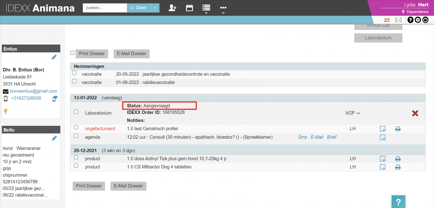Open messages via the envelope icon

398,20
